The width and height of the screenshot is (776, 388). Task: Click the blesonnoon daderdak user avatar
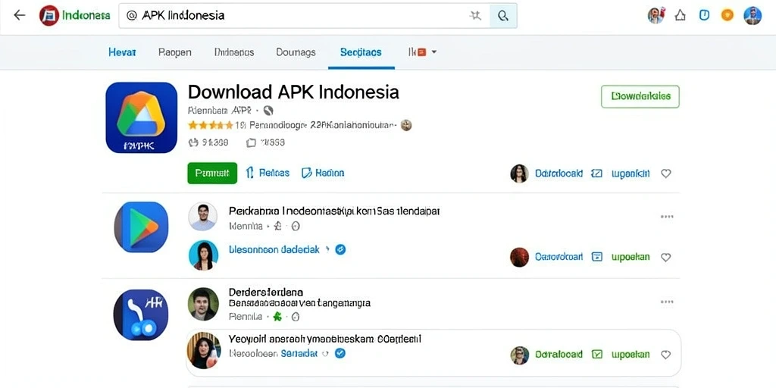pos(203,255)
